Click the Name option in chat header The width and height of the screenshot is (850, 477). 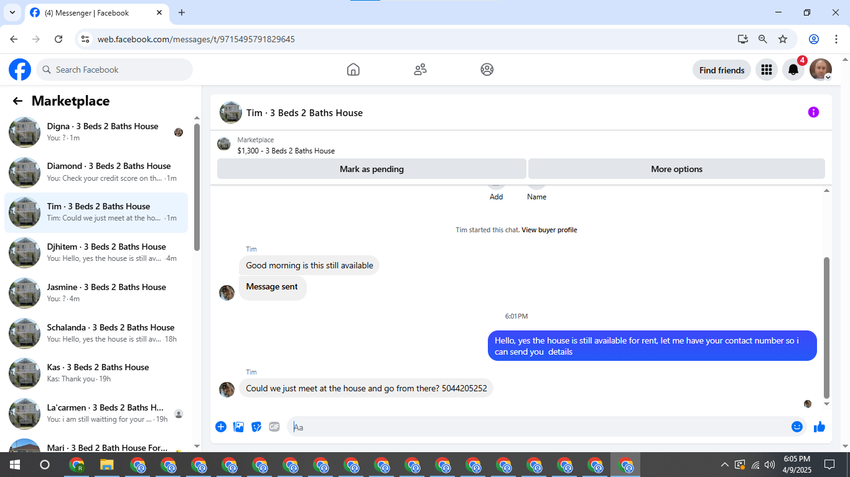(536, 197)
